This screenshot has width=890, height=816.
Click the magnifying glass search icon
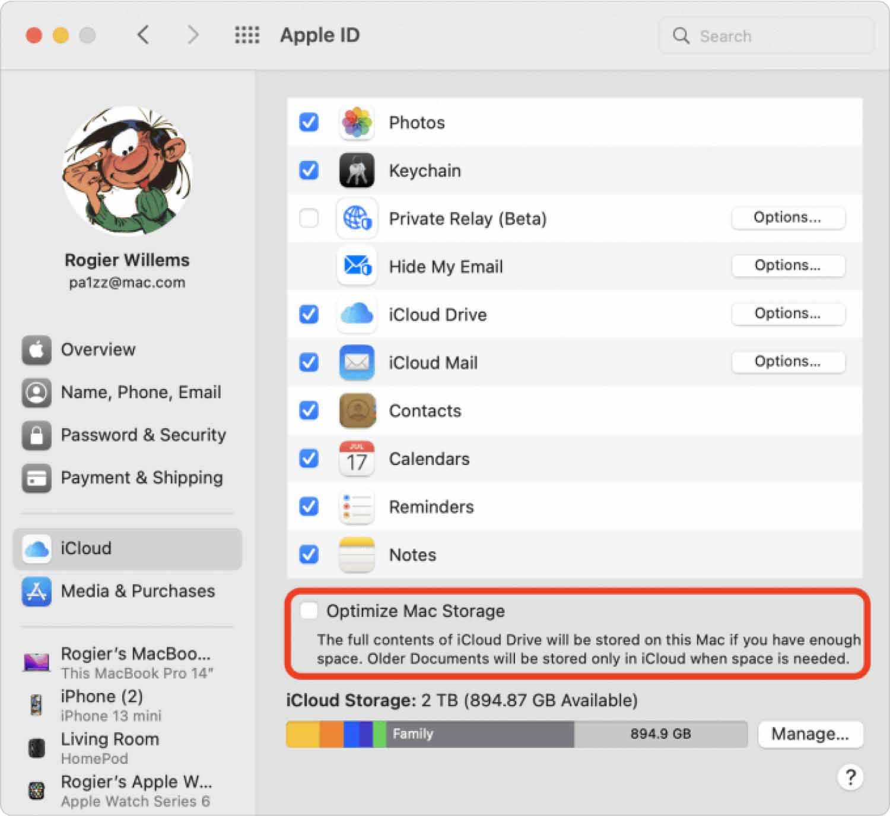pos(681,36)
